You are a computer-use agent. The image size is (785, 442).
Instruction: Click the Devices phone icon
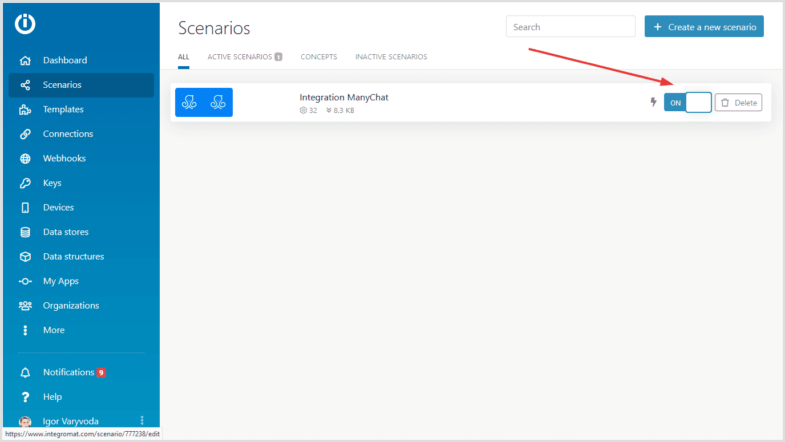(x=25, y=208)
